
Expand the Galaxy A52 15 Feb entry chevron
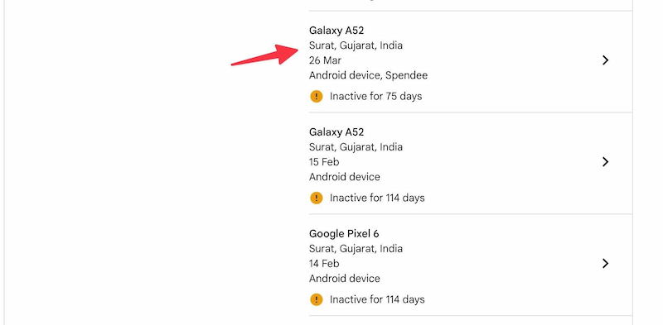605,162
